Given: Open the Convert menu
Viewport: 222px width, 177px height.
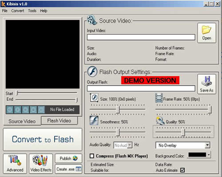Looking at the screenshot, I should tap(18, 11).
